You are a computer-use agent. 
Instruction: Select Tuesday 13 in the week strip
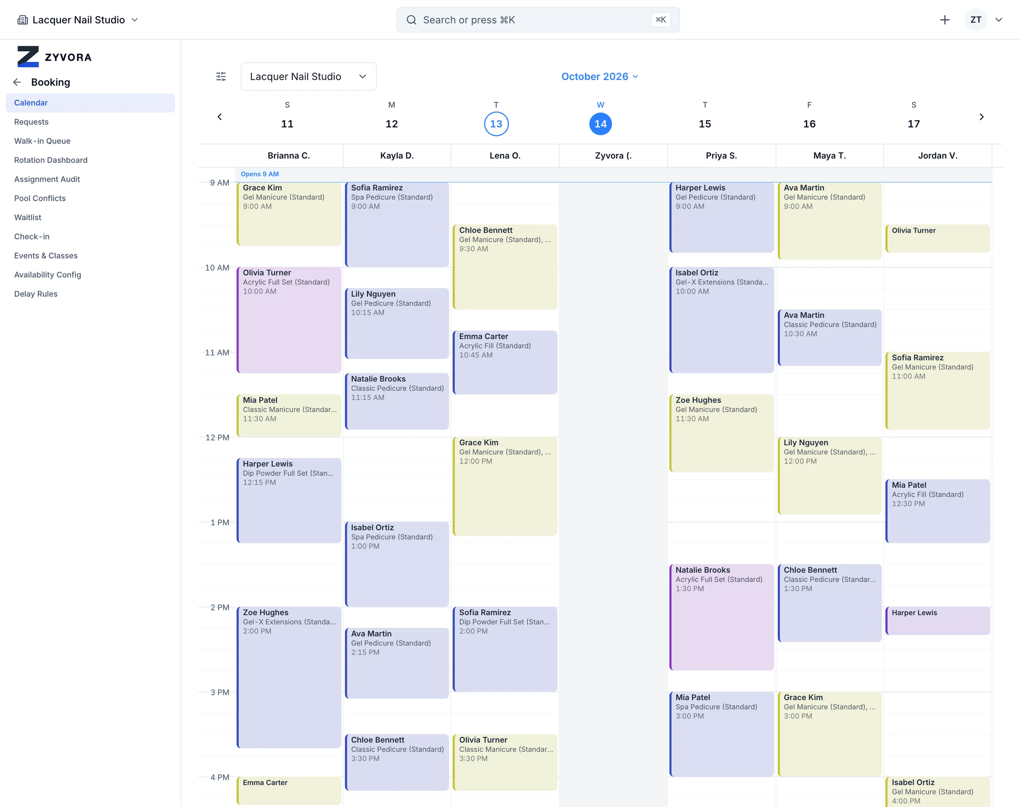click(496, 124)
